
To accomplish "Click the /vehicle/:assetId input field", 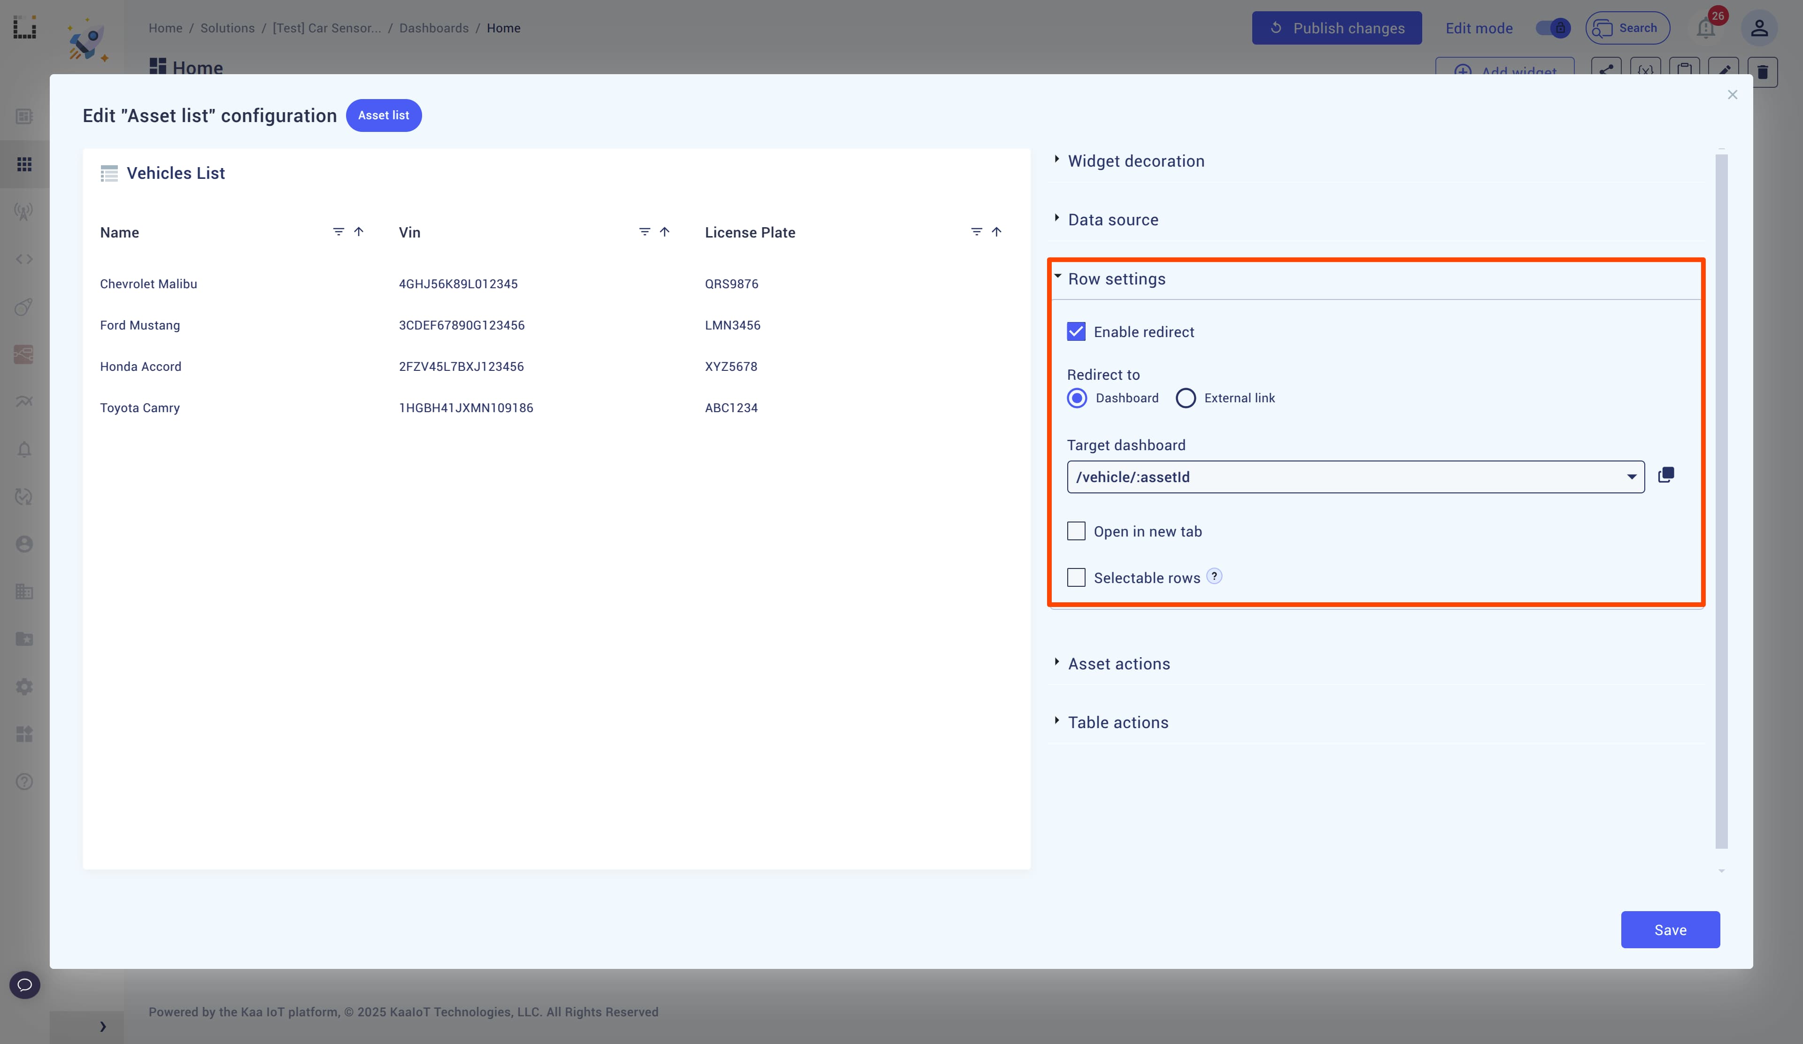I will (x=1356, y=476).
